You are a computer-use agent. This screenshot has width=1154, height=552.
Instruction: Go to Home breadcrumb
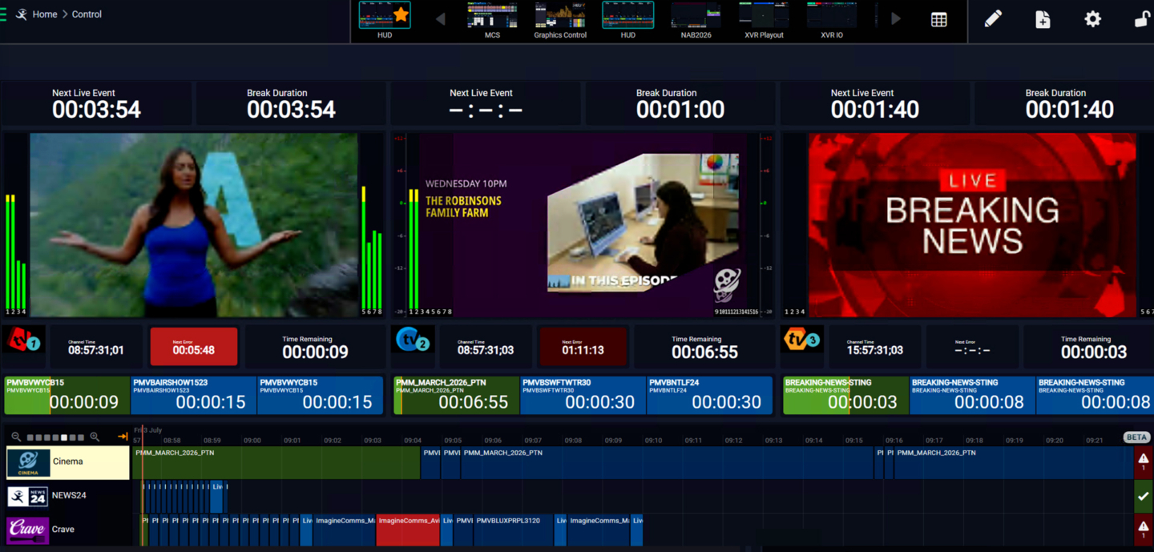[x=45, y=14]
